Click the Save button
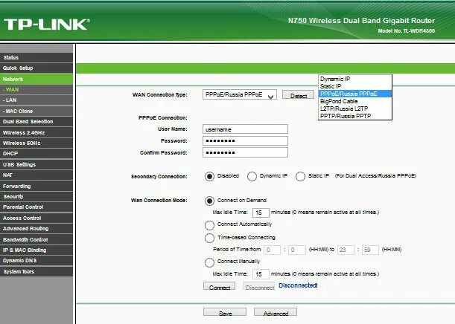This screenshot has width=455, height=324. click(225, 312)
